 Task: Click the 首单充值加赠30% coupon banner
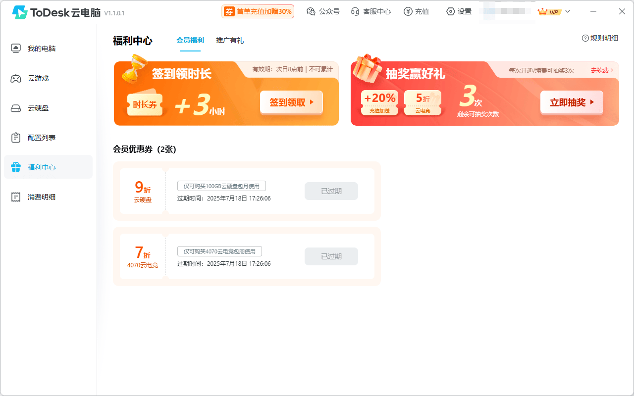point(258,11)
